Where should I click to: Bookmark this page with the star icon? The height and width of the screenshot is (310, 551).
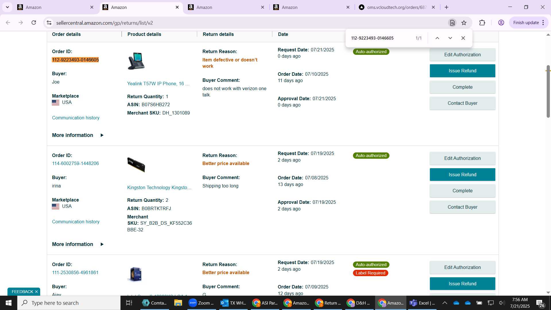pos(464,23)
